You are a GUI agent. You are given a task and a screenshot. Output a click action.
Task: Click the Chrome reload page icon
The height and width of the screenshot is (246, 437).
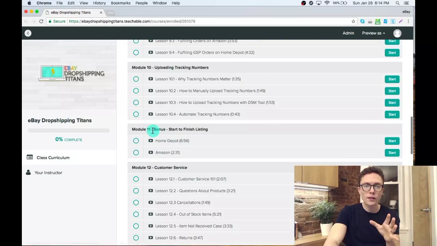click(x=41, y=21)
